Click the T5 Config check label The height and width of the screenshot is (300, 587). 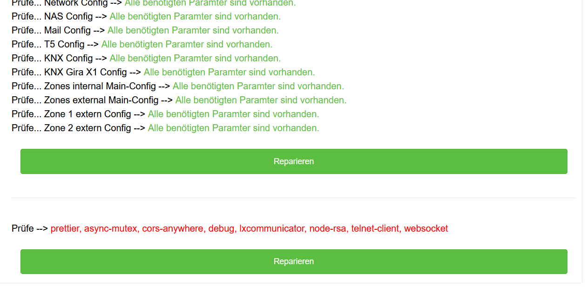(64, 45)
